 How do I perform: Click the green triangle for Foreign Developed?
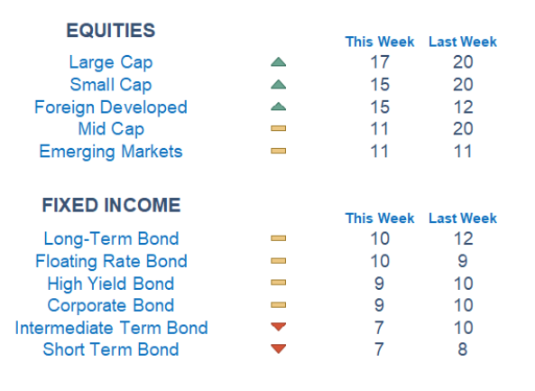[278, 107]
